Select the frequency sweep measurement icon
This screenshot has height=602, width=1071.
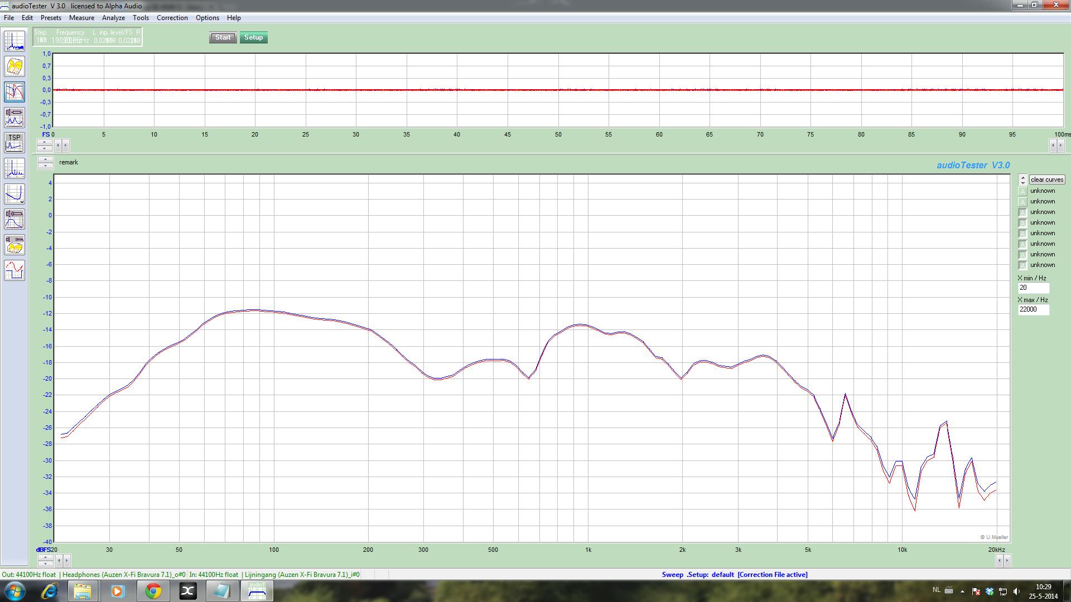tap(15, 92)
